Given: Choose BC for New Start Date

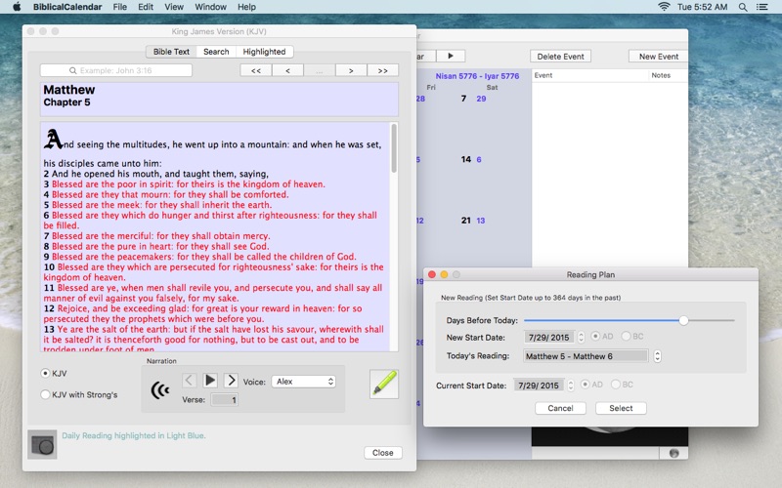Looking at the screenshot, I should click(x=626, y=336).
